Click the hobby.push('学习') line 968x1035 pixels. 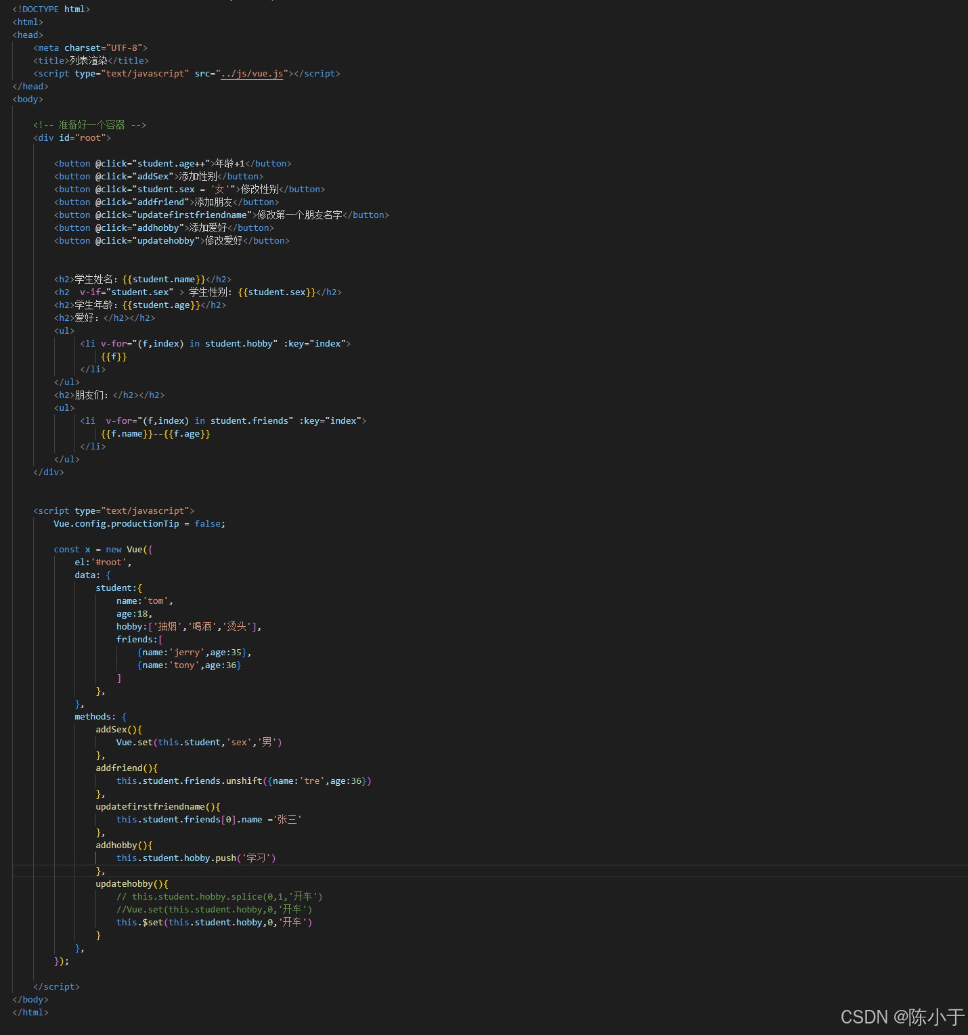(196, 858)
